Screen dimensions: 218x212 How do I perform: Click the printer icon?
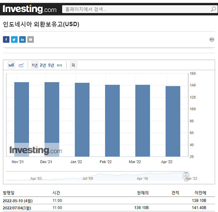point(212,39)
